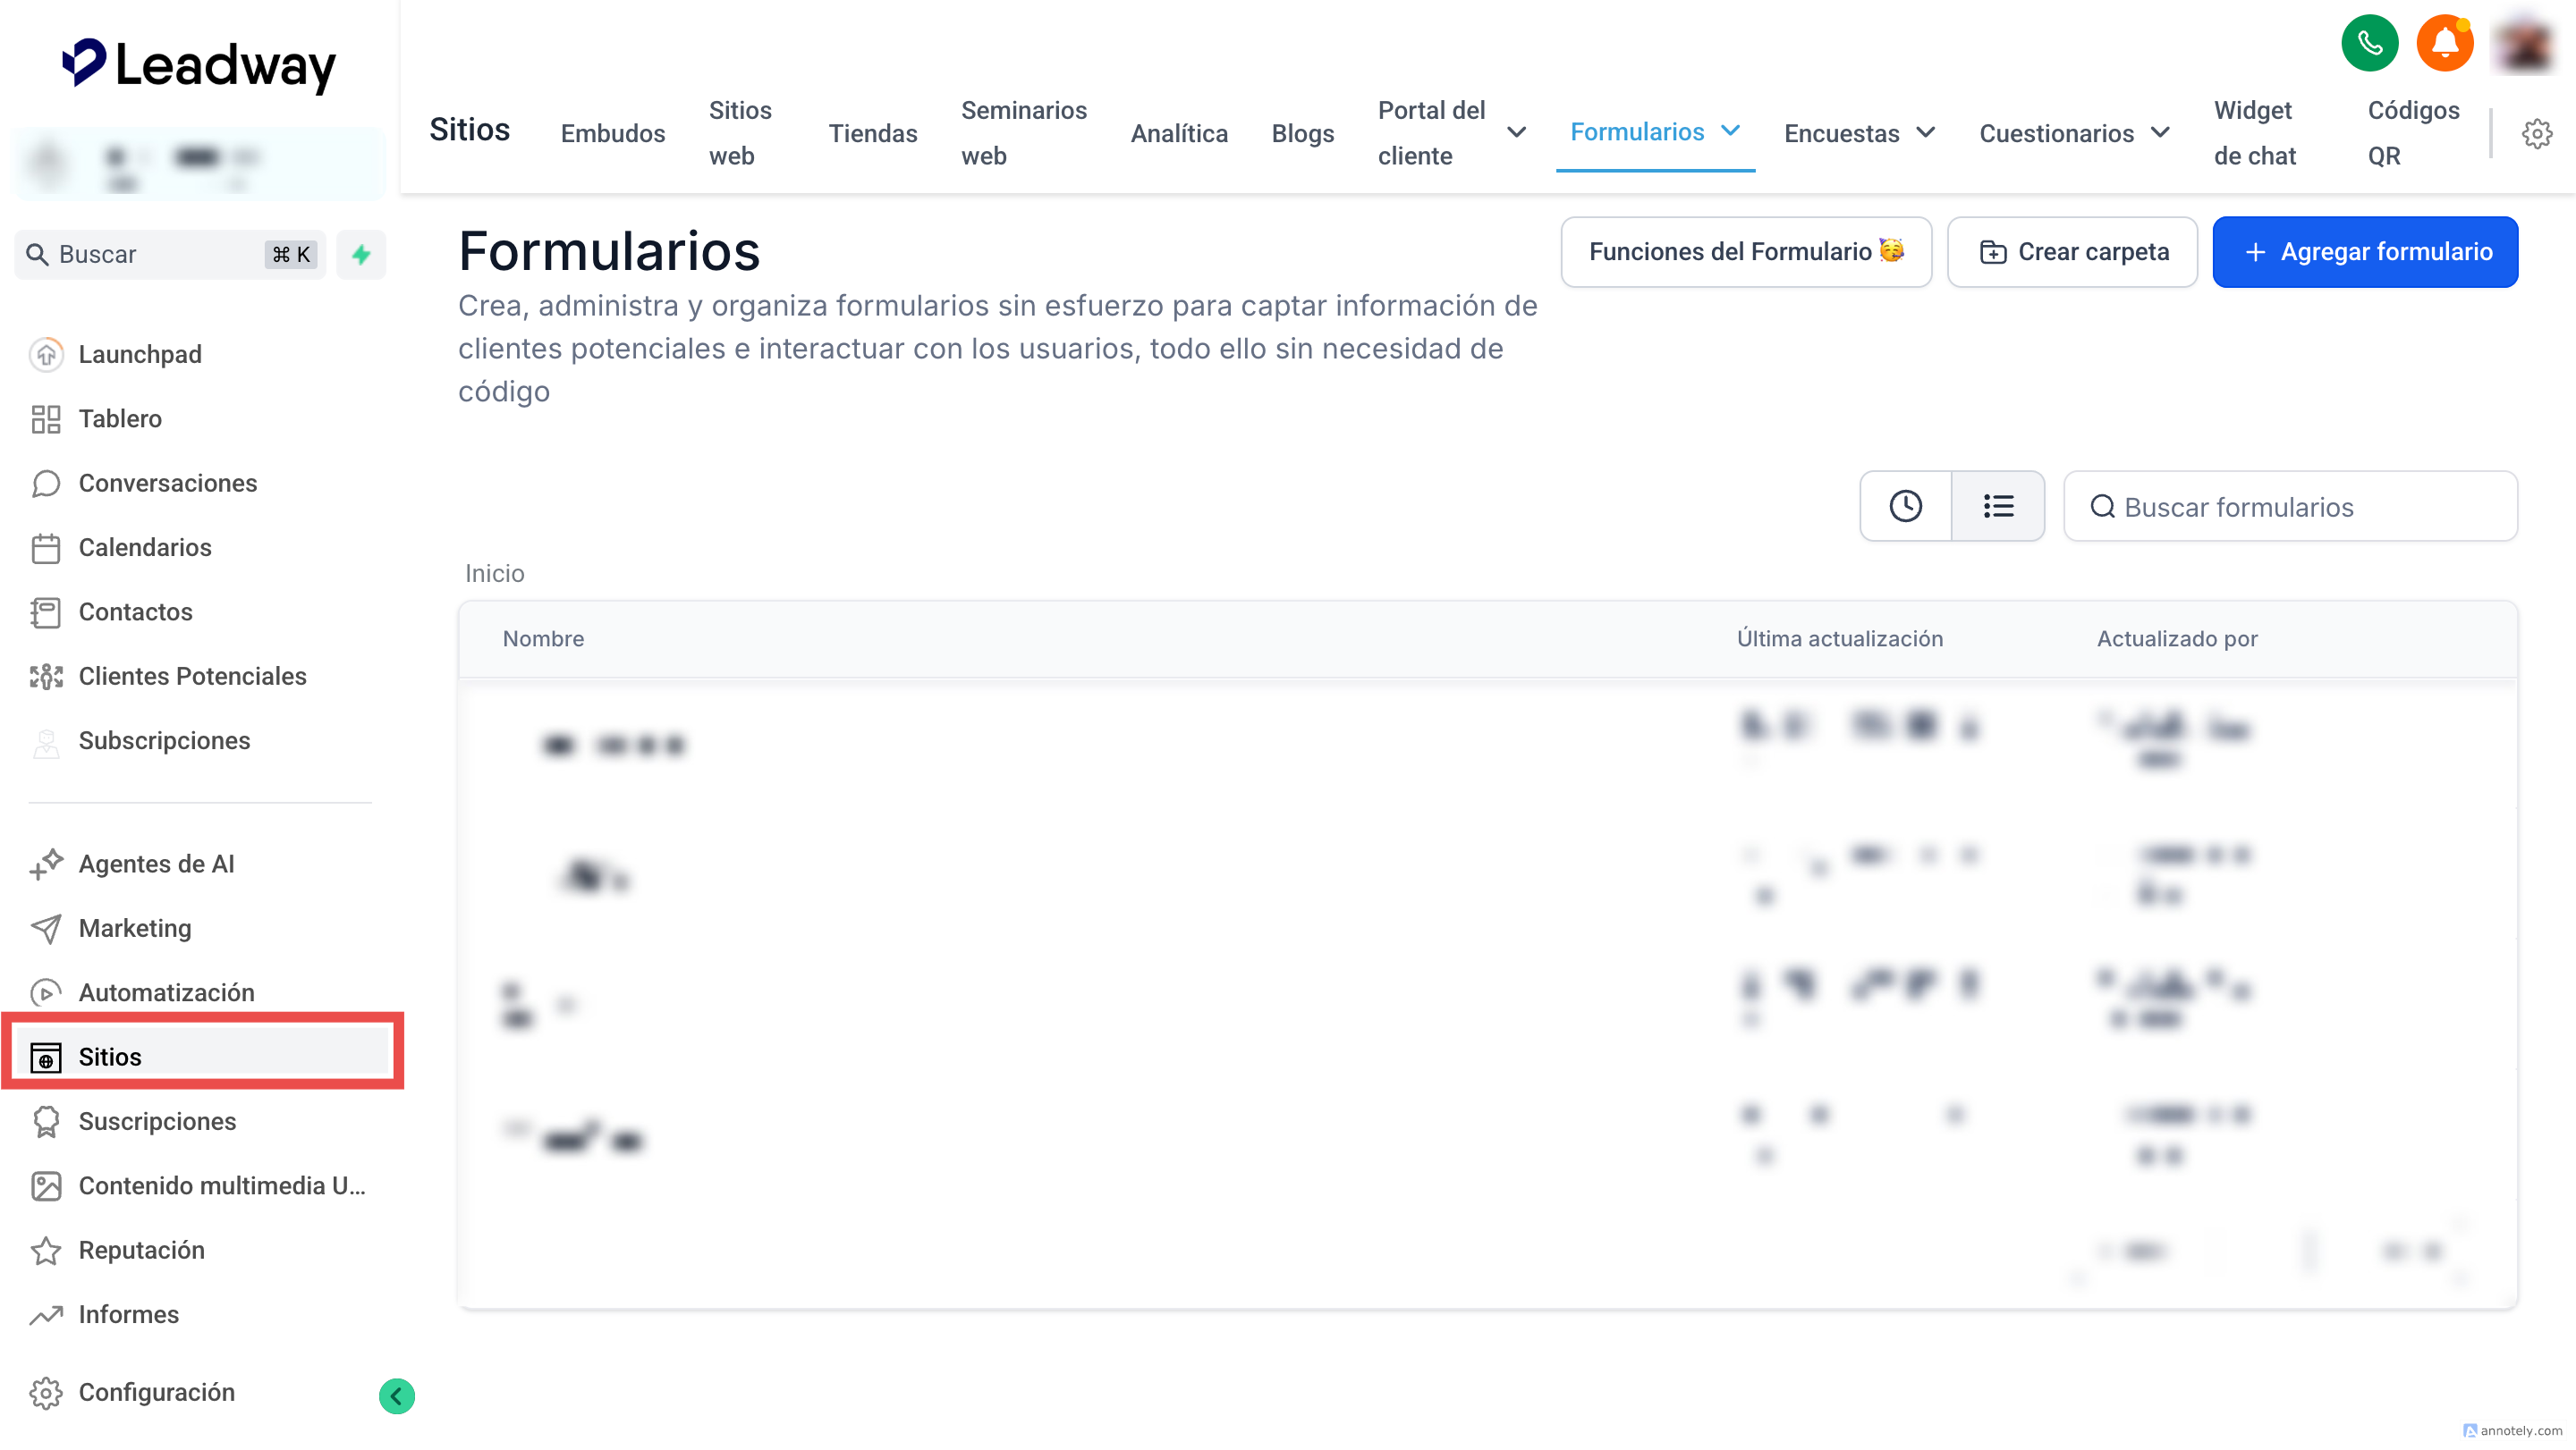Switch to list view

[1998, 506]
